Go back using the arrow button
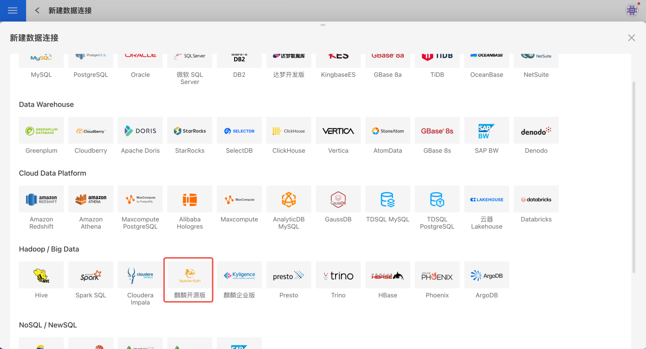 pyautogui.click(x=37, y=10)
